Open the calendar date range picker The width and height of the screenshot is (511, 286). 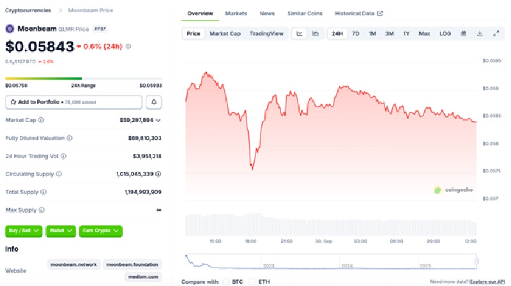point(463,33)
